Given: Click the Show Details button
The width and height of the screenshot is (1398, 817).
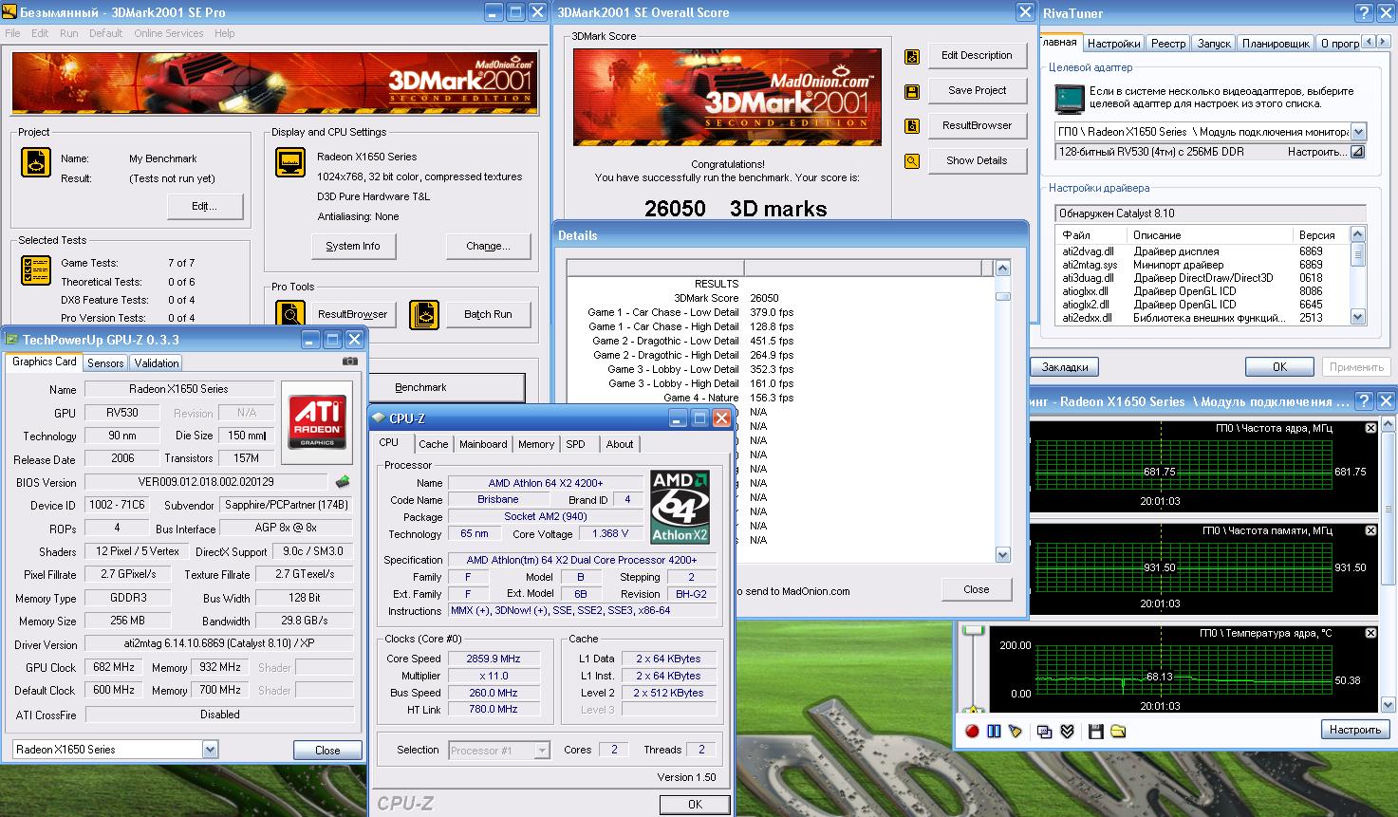Looking at the screenshot, I should [977, 160].
